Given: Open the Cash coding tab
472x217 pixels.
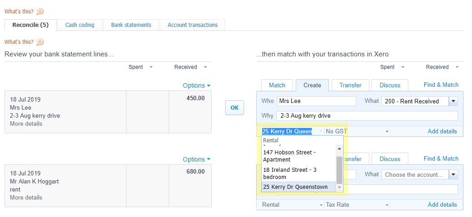Looking at the screenshot, I should [x=80, y=25].
